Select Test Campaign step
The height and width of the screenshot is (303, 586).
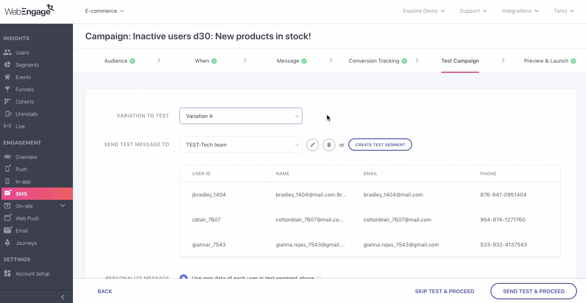(460, 61)
